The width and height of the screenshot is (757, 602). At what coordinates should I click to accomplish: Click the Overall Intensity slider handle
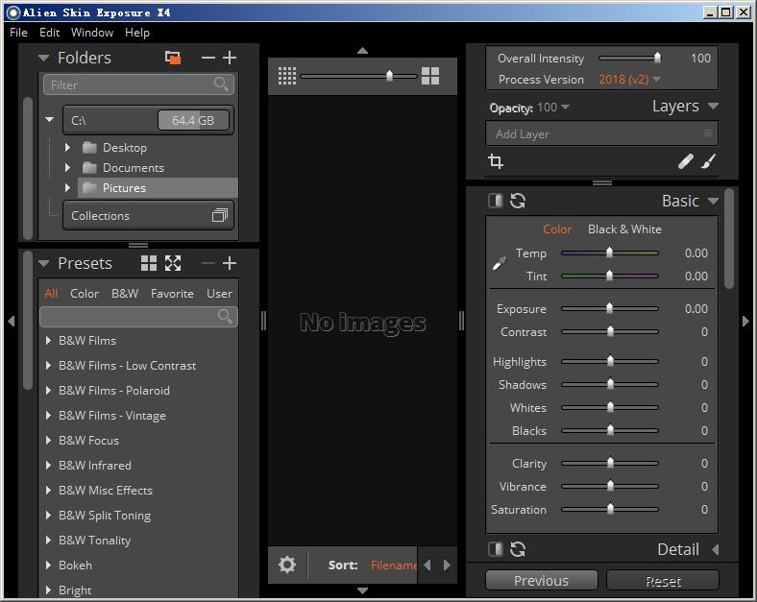coord(657,58)
